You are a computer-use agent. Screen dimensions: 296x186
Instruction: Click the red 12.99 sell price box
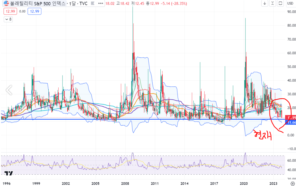[x=10, y=11]
